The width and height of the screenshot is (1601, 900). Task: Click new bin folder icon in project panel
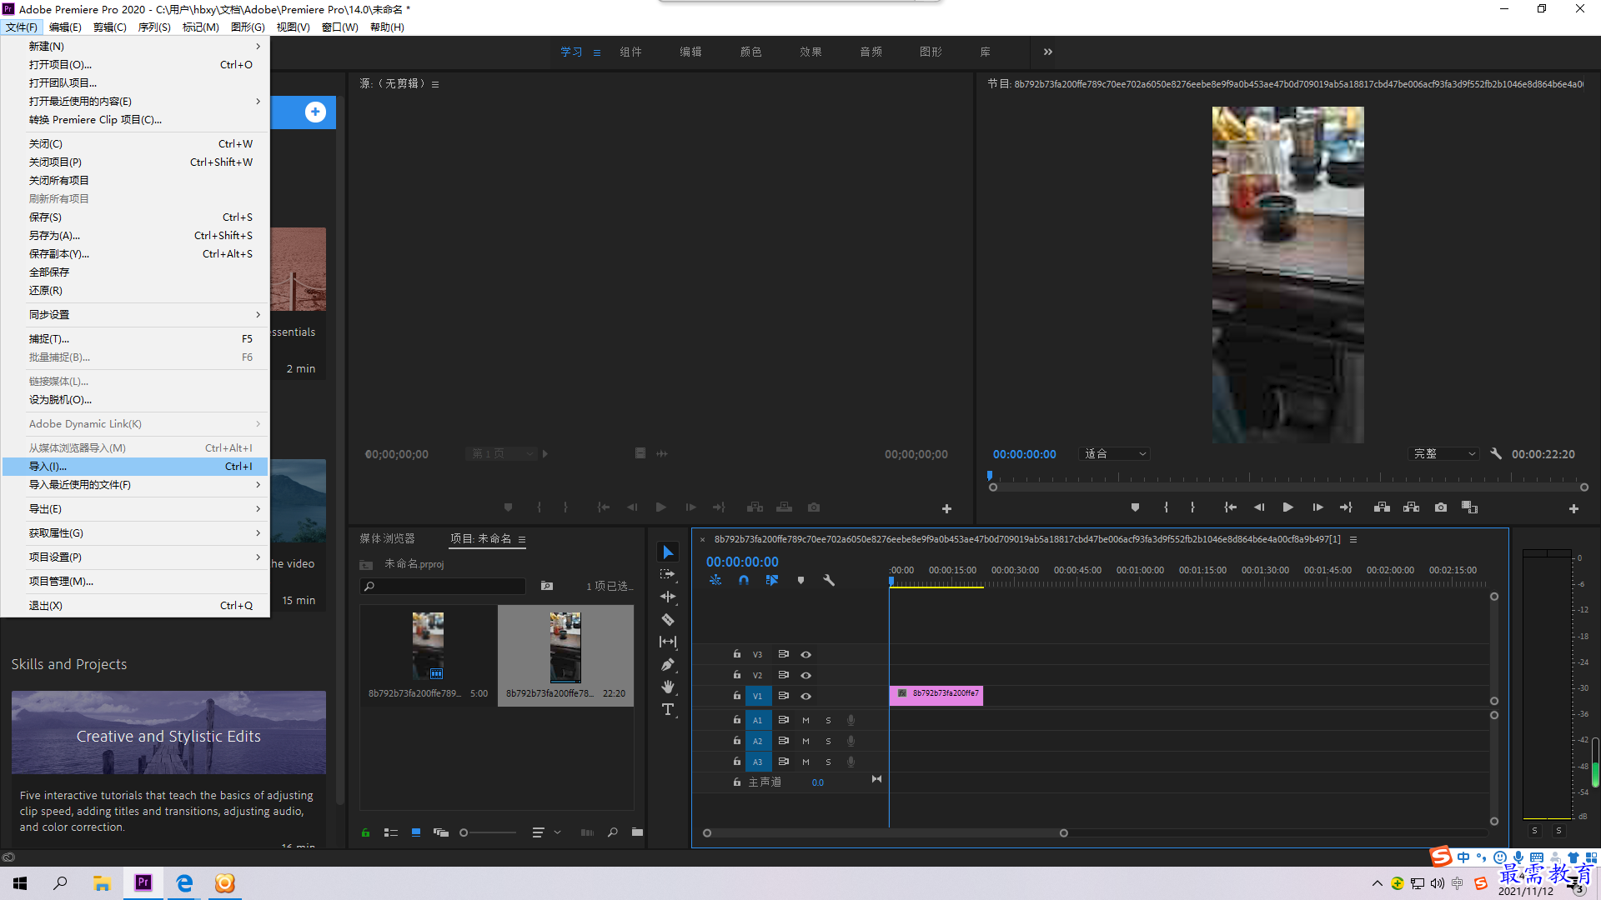[x=637, y=832]
